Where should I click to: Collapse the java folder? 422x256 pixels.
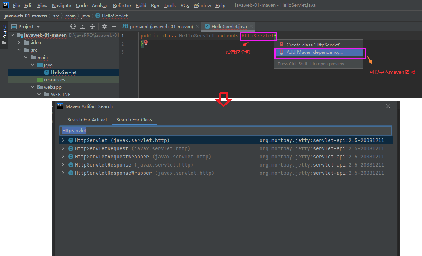[33, 65]
